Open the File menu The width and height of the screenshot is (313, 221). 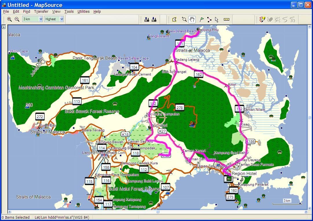click(6, 11)
